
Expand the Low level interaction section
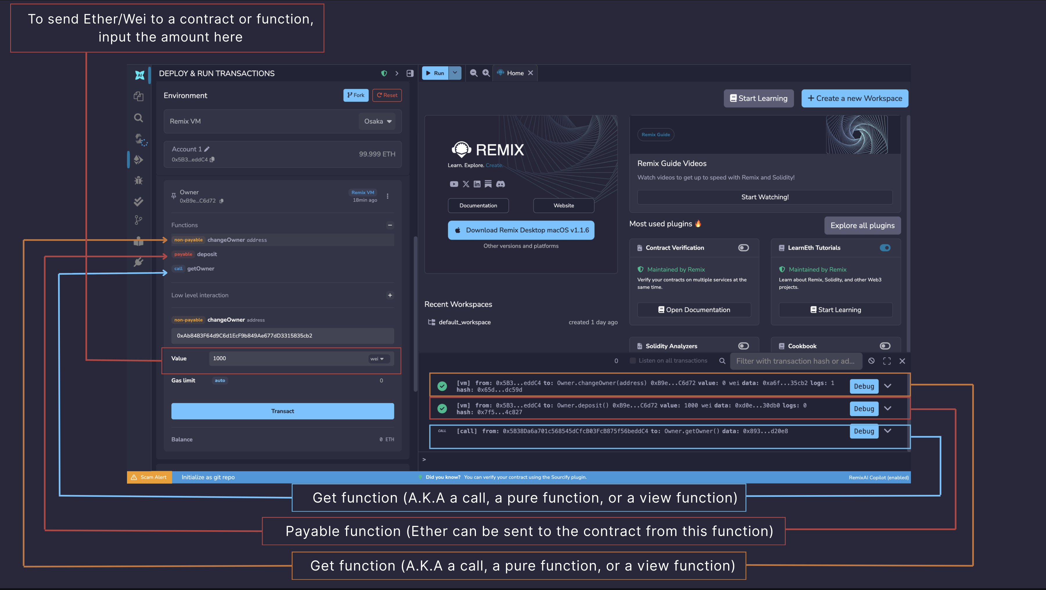click(390, 295)
